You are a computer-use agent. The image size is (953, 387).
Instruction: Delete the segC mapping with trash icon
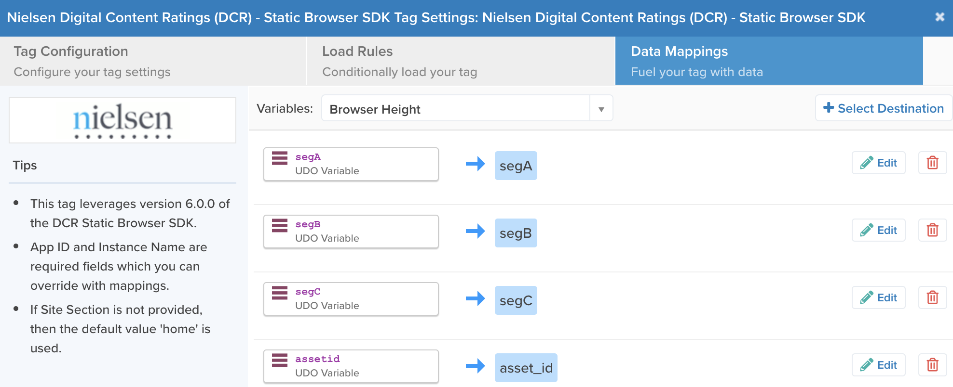point(932,297)
